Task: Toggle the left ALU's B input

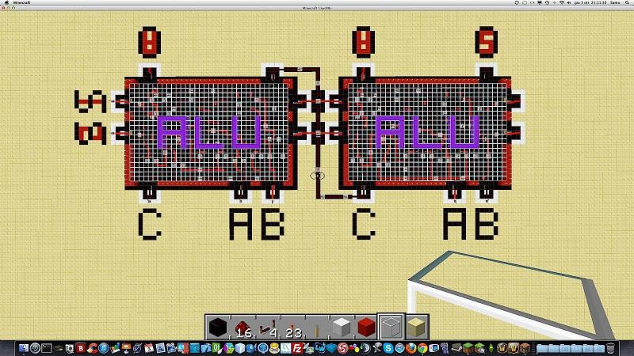Action: (272, 192)
